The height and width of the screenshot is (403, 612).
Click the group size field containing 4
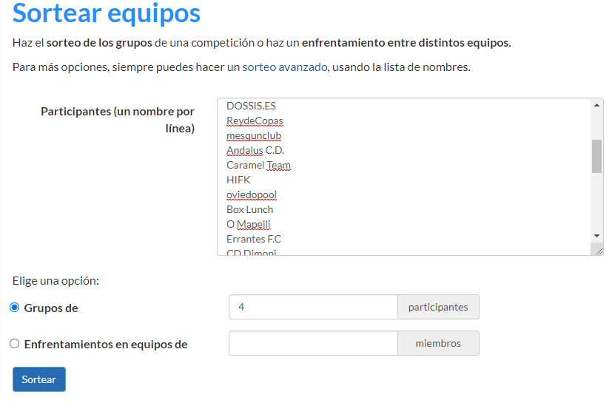pos(313,307)
